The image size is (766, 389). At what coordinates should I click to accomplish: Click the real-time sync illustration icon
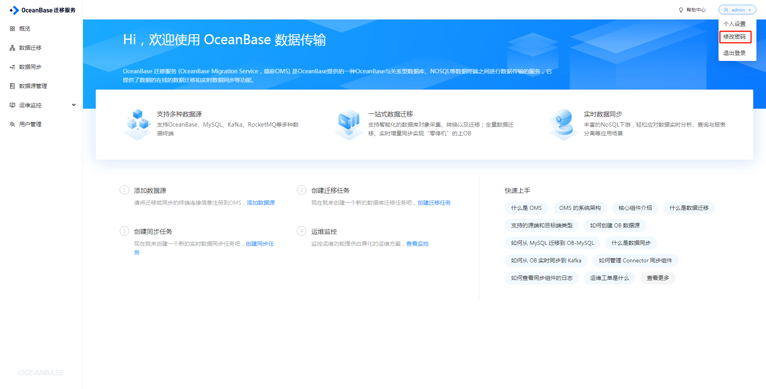(564, 124)
